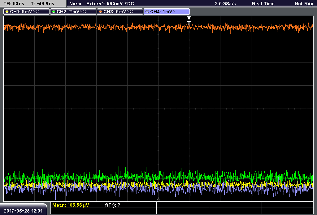
Task: Click the green CH2 indicator dot
Action: [54, 12]
